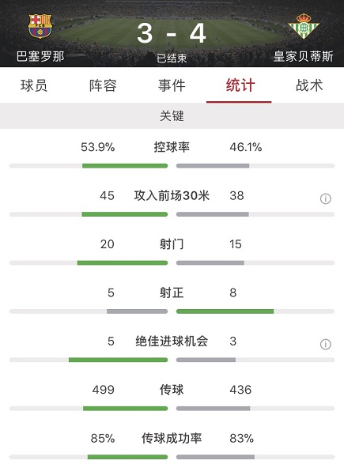Open info icon for 攻入前场30米
344x468 pixels.
pyautogui.click(x=326, y=198)
